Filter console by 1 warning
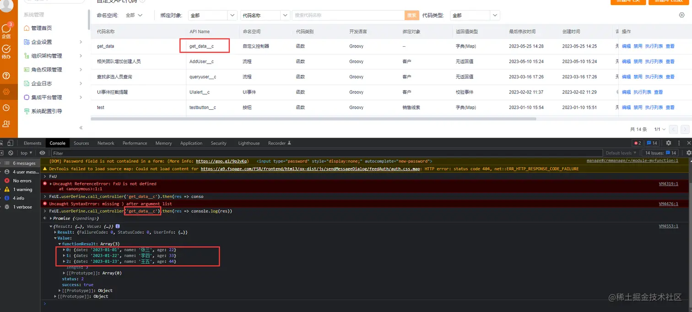This screenshot has height=312, width=692. [x=20, y=189]
